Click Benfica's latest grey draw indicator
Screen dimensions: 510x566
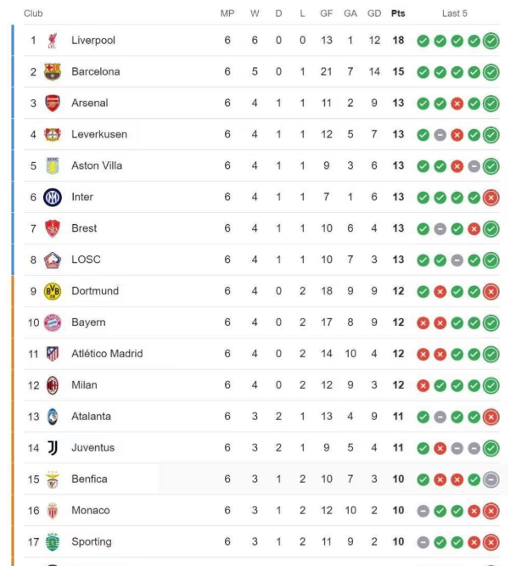(490, 479)
